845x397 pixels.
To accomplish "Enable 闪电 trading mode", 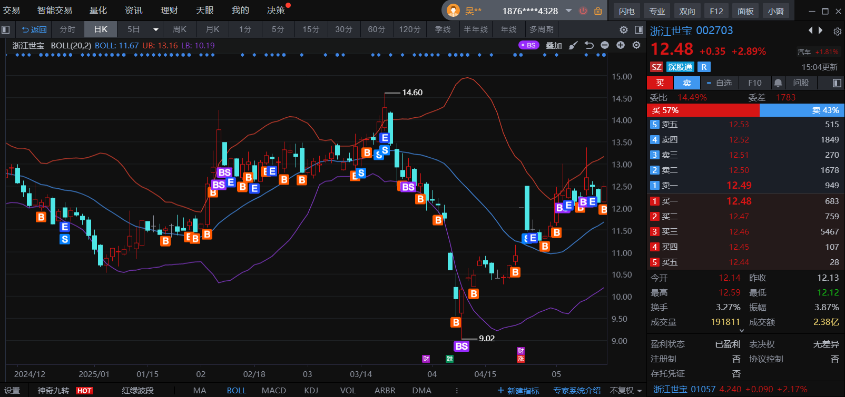I will coord(626,11).
